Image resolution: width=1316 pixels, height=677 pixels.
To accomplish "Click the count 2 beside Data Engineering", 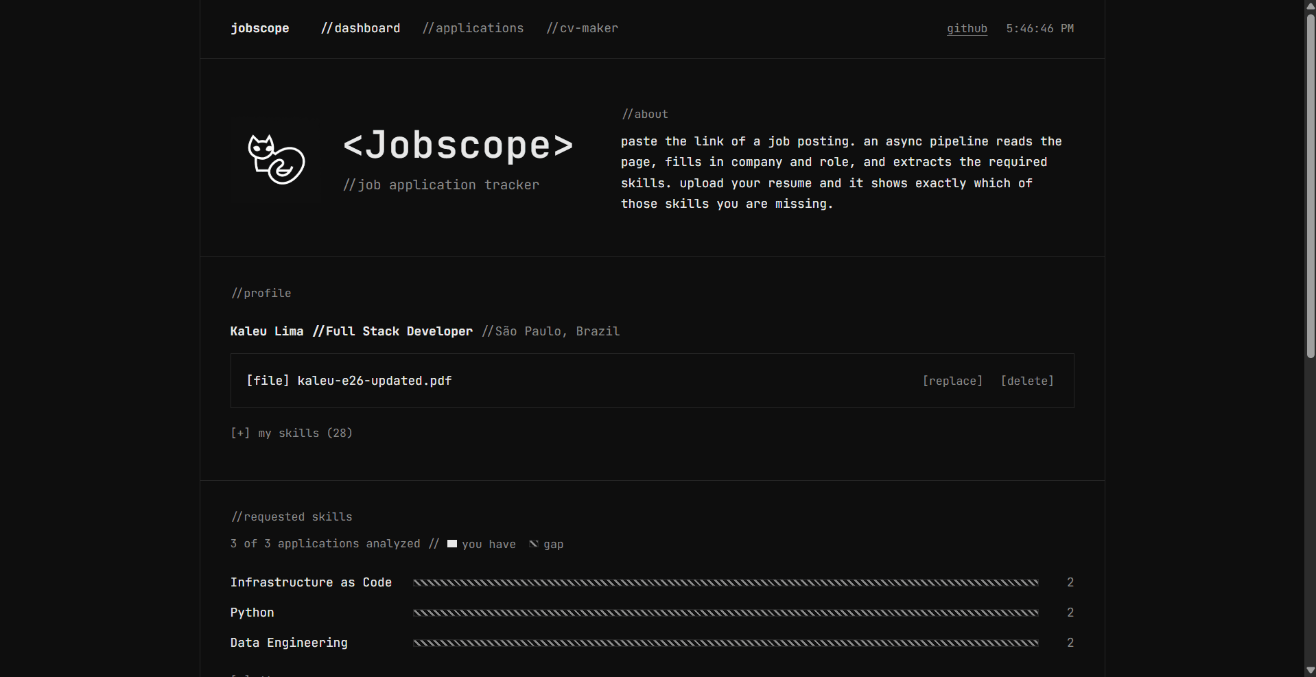I will point(1070,643).
